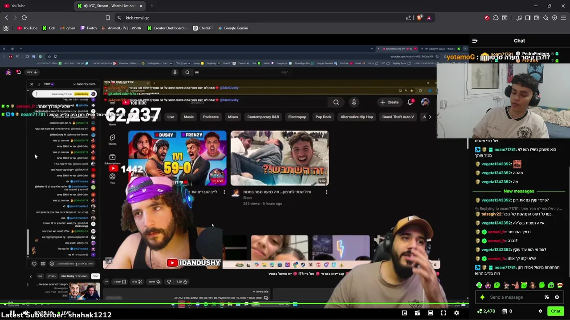
Task: Select the Pop Rock chip
Action: tap(323, 117)
